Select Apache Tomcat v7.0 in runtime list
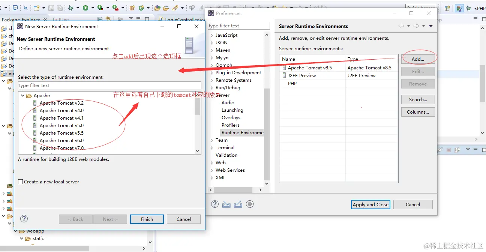Image resolution: width=486 pixels, height=252 pixels. point(61,148)
